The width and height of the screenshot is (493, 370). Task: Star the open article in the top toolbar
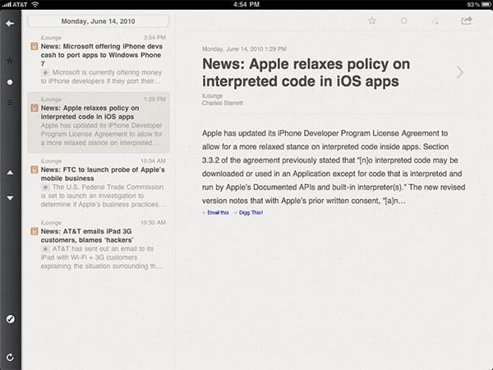(x=372, y=21)
